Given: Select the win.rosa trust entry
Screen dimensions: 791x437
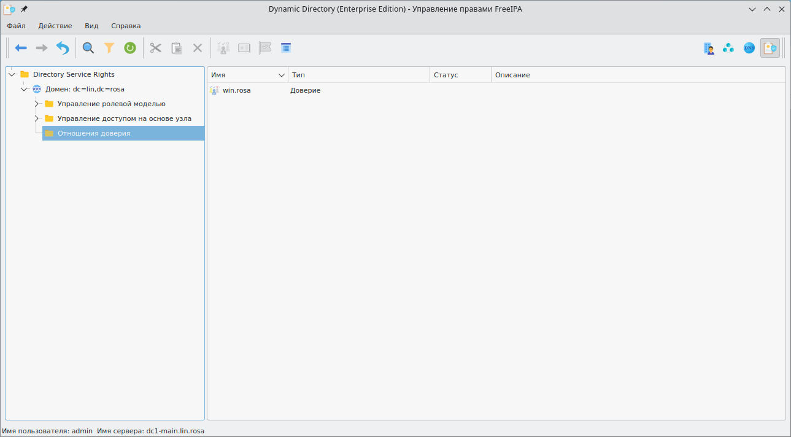Looking at the screenshot, I should 236,90.
